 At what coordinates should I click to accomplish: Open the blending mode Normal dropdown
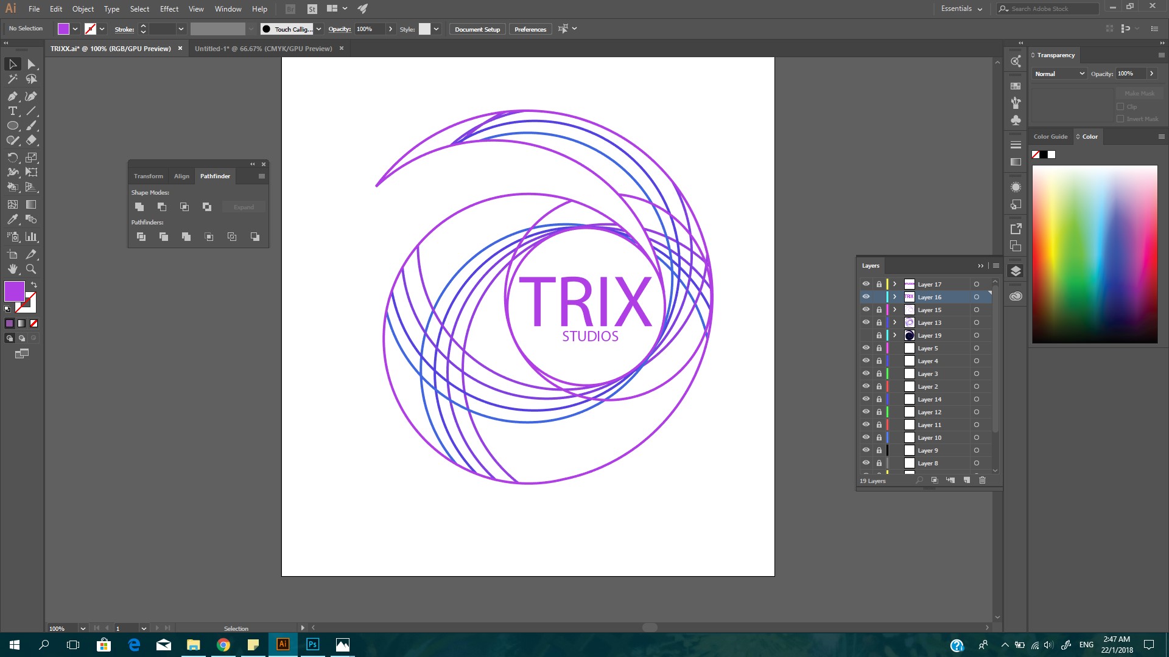(x=1059, y=74)
